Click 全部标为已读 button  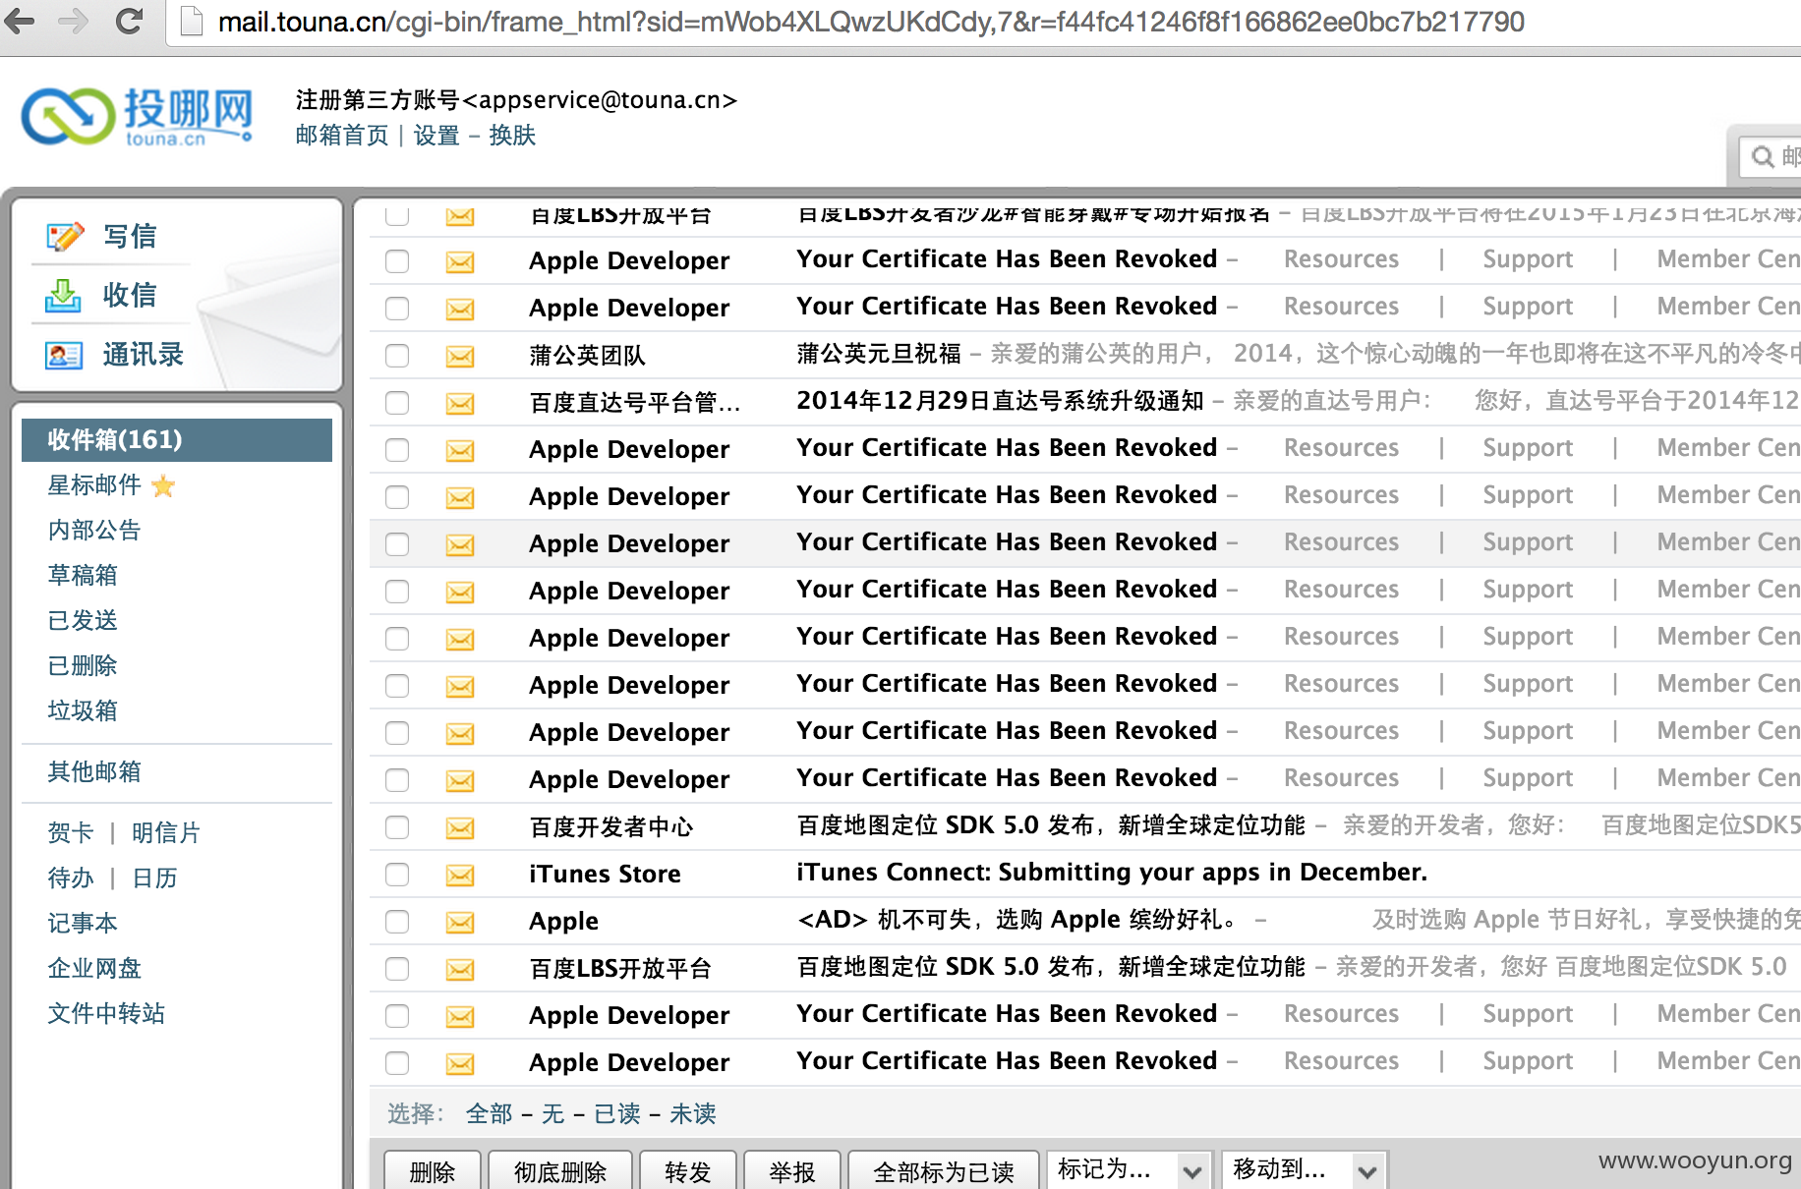click(944, 1171)
